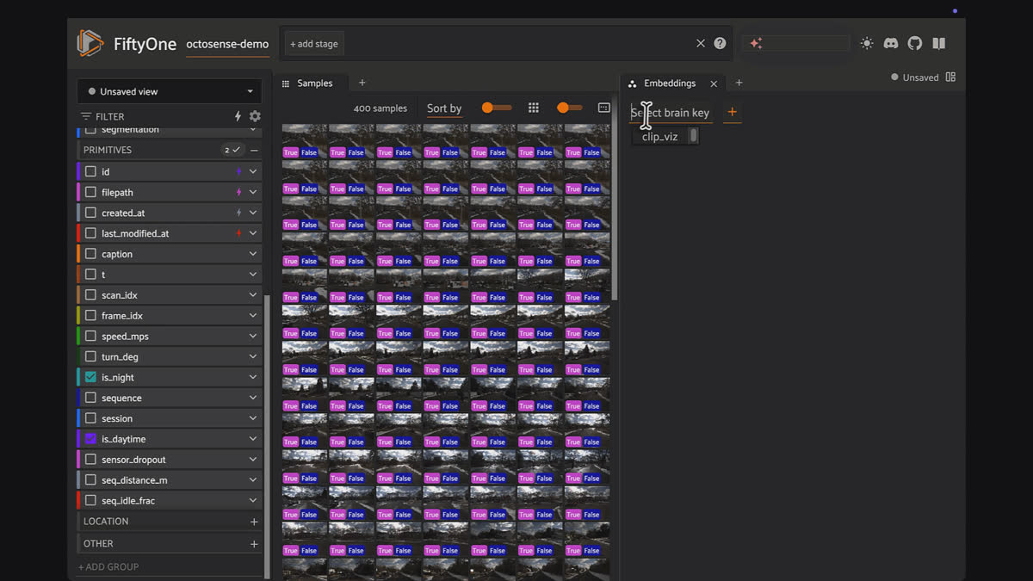Click the display options icon right of sliders
Screen dimensions: 1033x581
coord(603,108)
